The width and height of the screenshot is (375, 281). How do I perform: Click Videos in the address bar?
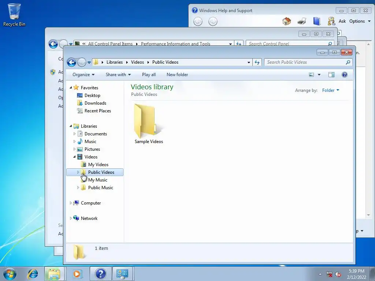[x=138, y=62]
